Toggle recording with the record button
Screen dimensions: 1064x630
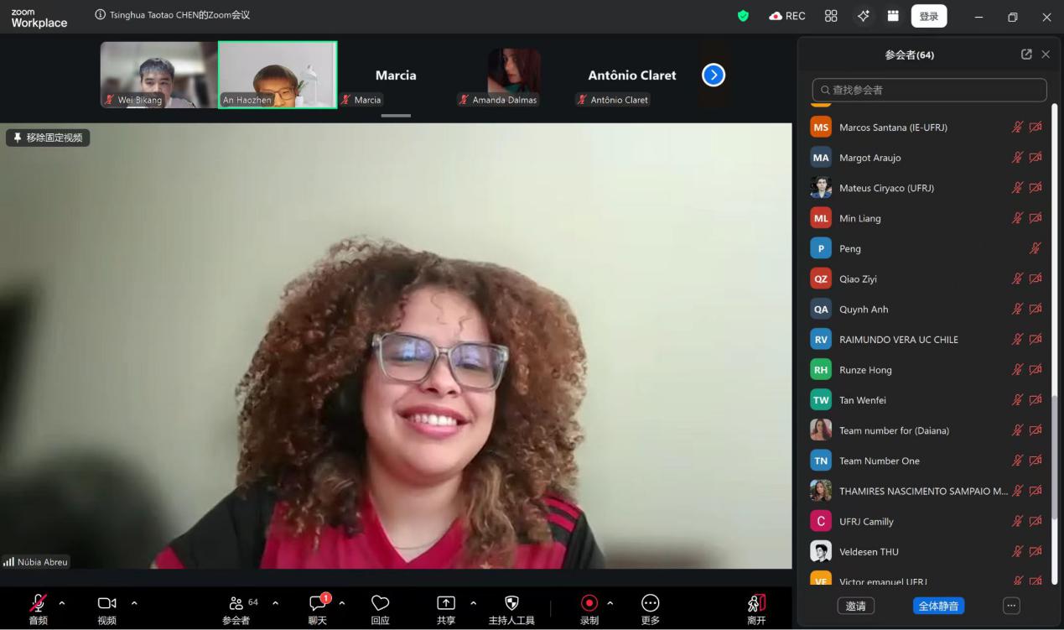(x=589, y=603)
